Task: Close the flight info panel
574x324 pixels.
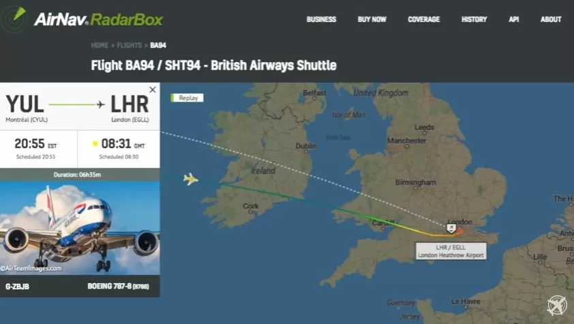Action: [x=153, y=89]
